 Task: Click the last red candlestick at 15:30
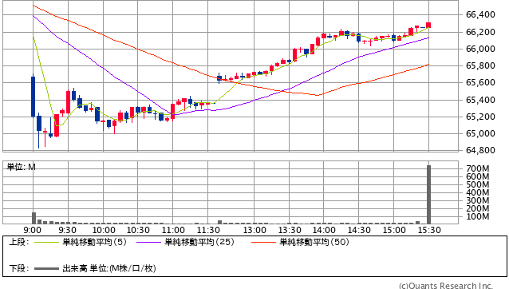pyautogui.click(x=428, y=25)
